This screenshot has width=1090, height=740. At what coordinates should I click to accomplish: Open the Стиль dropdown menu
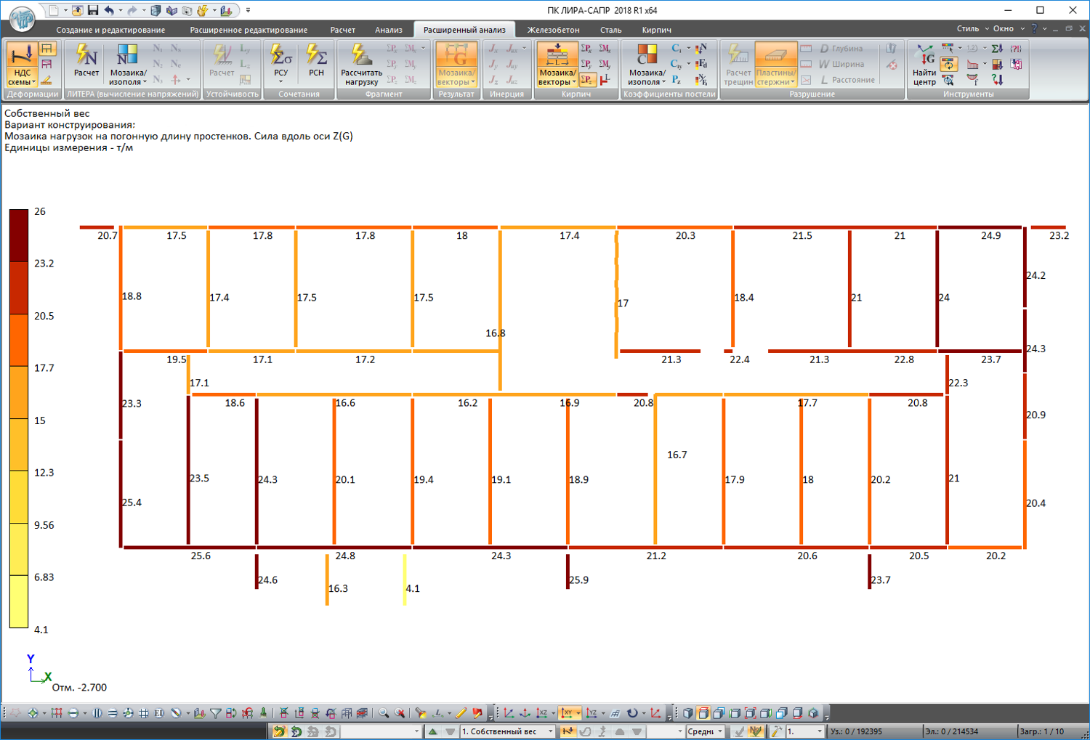[x=972, y=29]
